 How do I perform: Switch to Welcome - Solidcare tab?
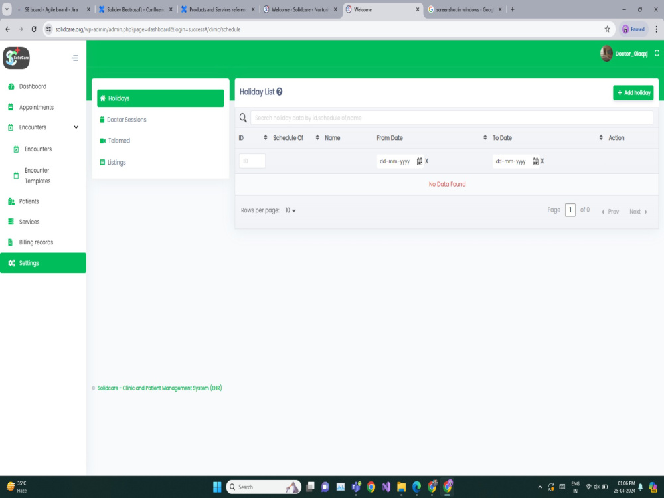tap(300, 9)
